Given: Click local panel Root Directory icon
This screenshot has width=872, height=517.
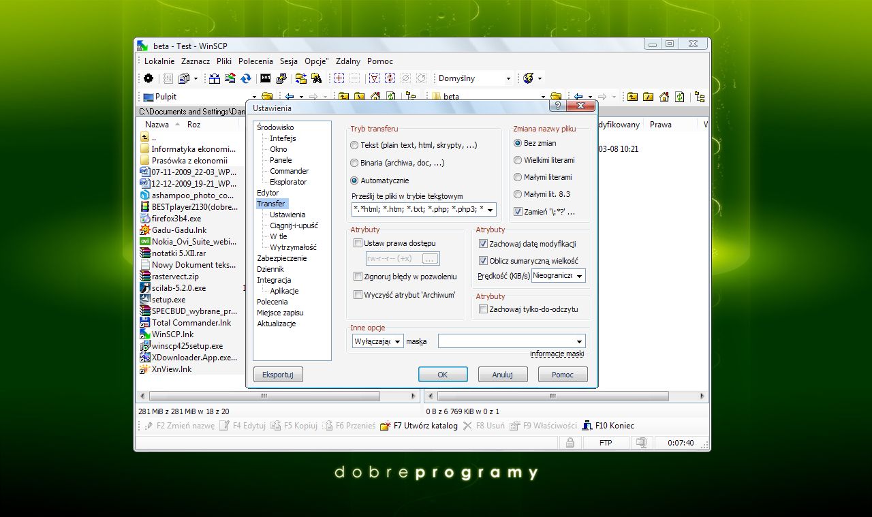Looking at the screenshot, I should [359, 97].
